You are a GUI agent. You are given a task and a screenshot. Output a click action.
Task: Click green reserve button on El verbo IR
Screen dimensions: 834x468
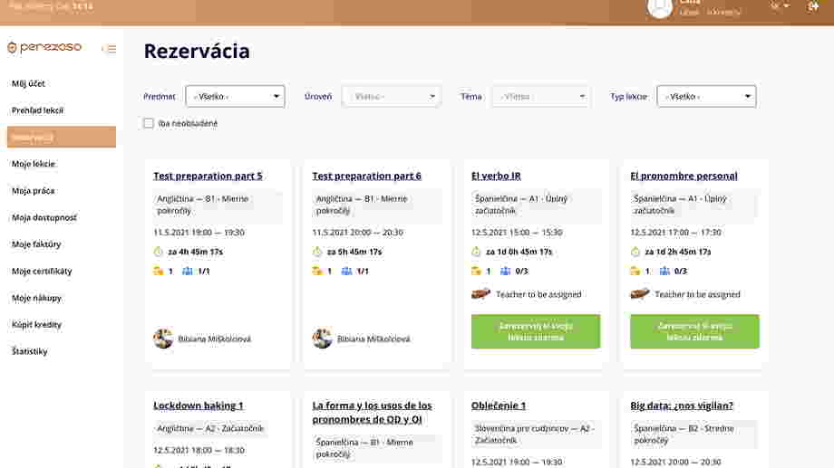coord(536,331)
